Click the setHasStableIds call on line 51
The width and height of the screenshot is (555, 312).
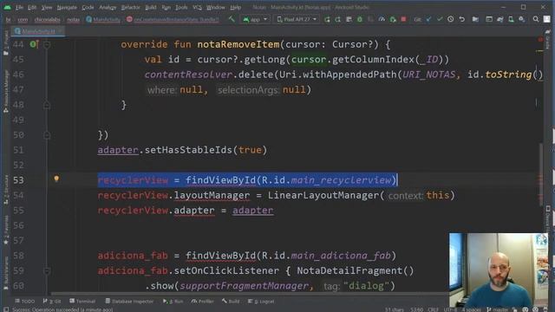188,150
